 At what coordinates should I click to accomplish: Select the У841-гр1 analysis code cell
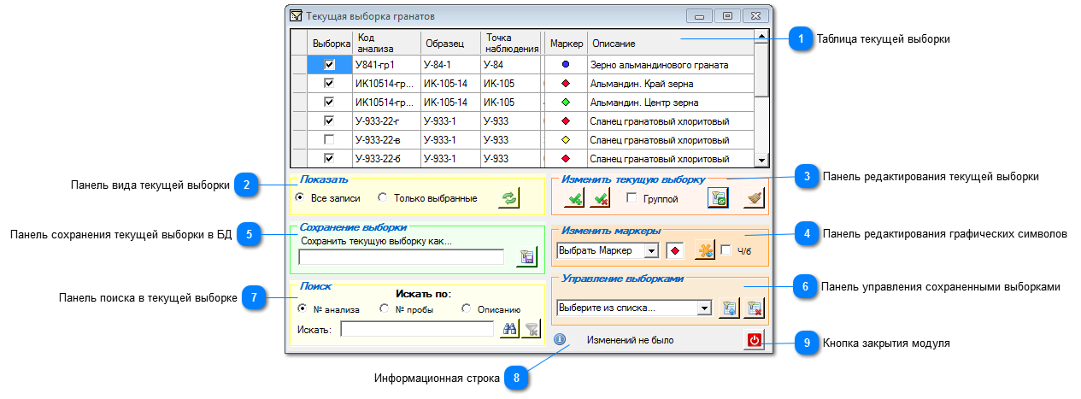(387, 64)
